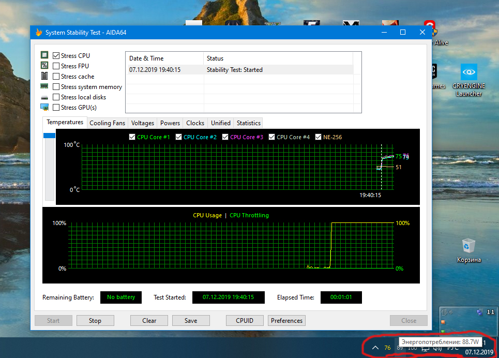Screen dimensions: 499x358
Task: Click the Elapsed Time value '00:01:01'
Action: 341,297
